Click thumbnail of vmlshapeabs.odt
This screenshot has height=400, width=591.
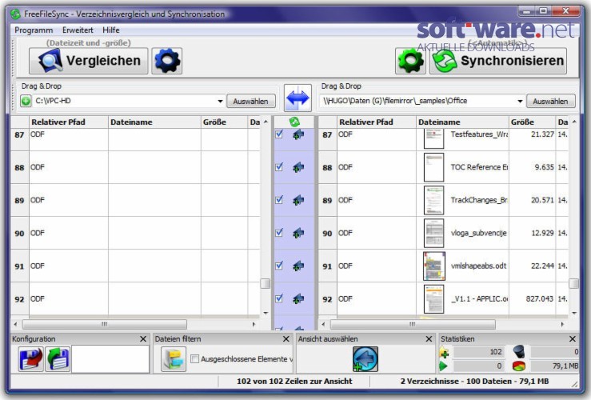(433, 266)
